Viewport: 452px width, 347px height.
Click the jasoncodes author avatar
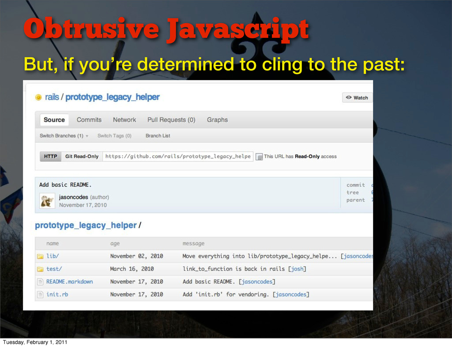(x=47, y=201)
